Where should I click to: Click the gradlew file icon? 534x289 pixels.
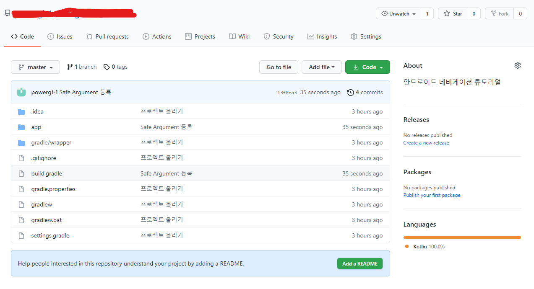coord(21,204)
